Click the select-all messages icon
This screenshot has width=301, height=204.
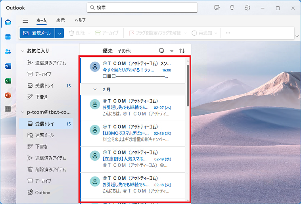pos(162,50)
